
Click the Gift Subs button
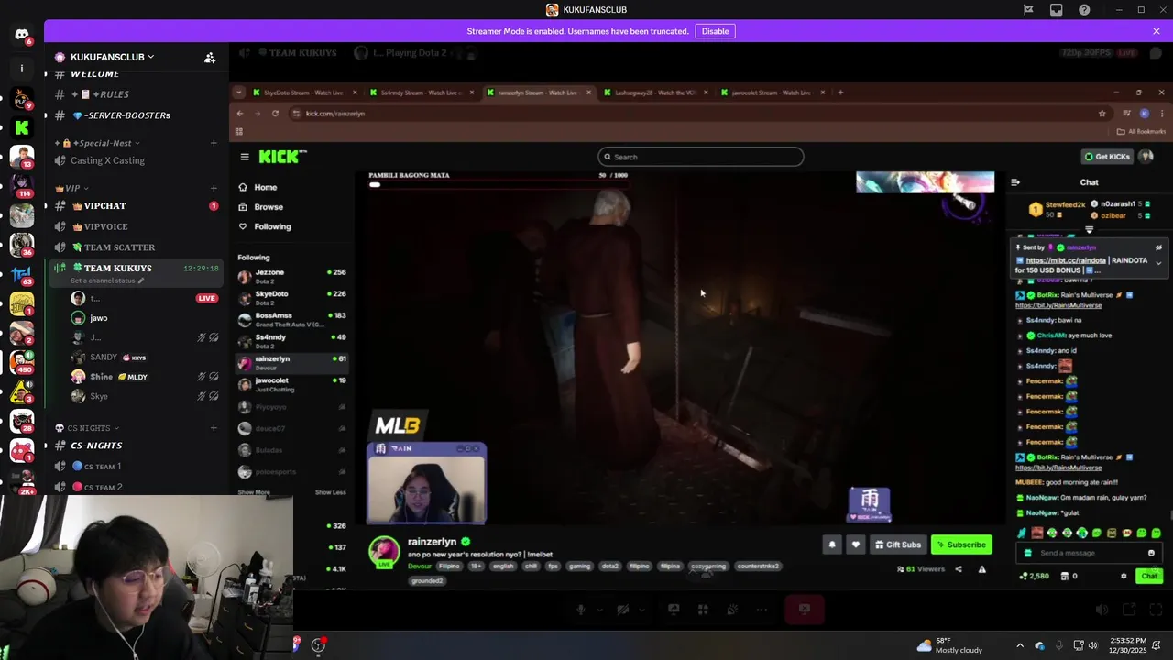click(x=897, y=544)
